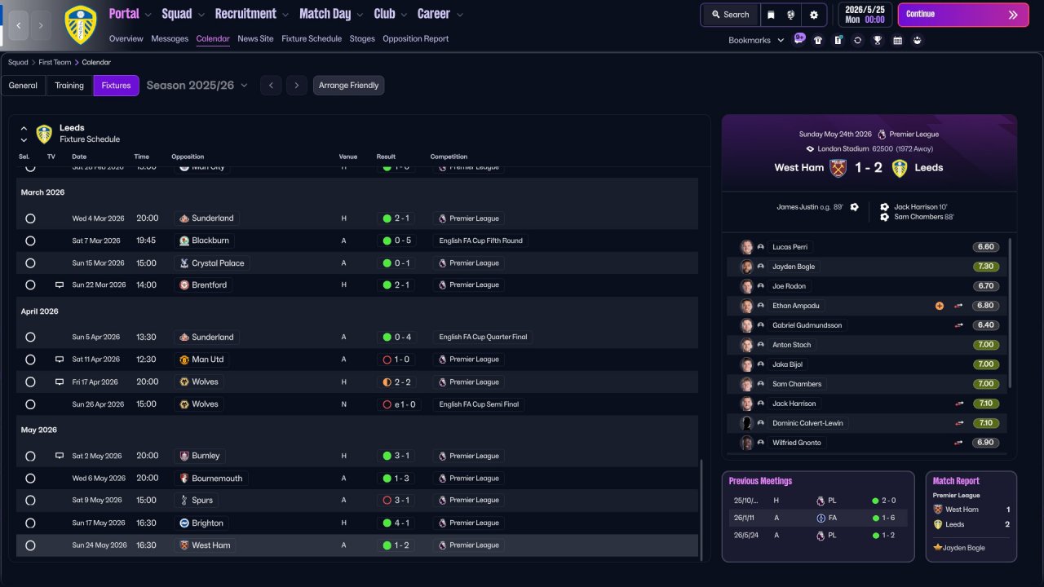Open the Season 2025/26 dropdown
Image resolution: width=1044 pixels, height=587 pixels.
tap(197, 86)
